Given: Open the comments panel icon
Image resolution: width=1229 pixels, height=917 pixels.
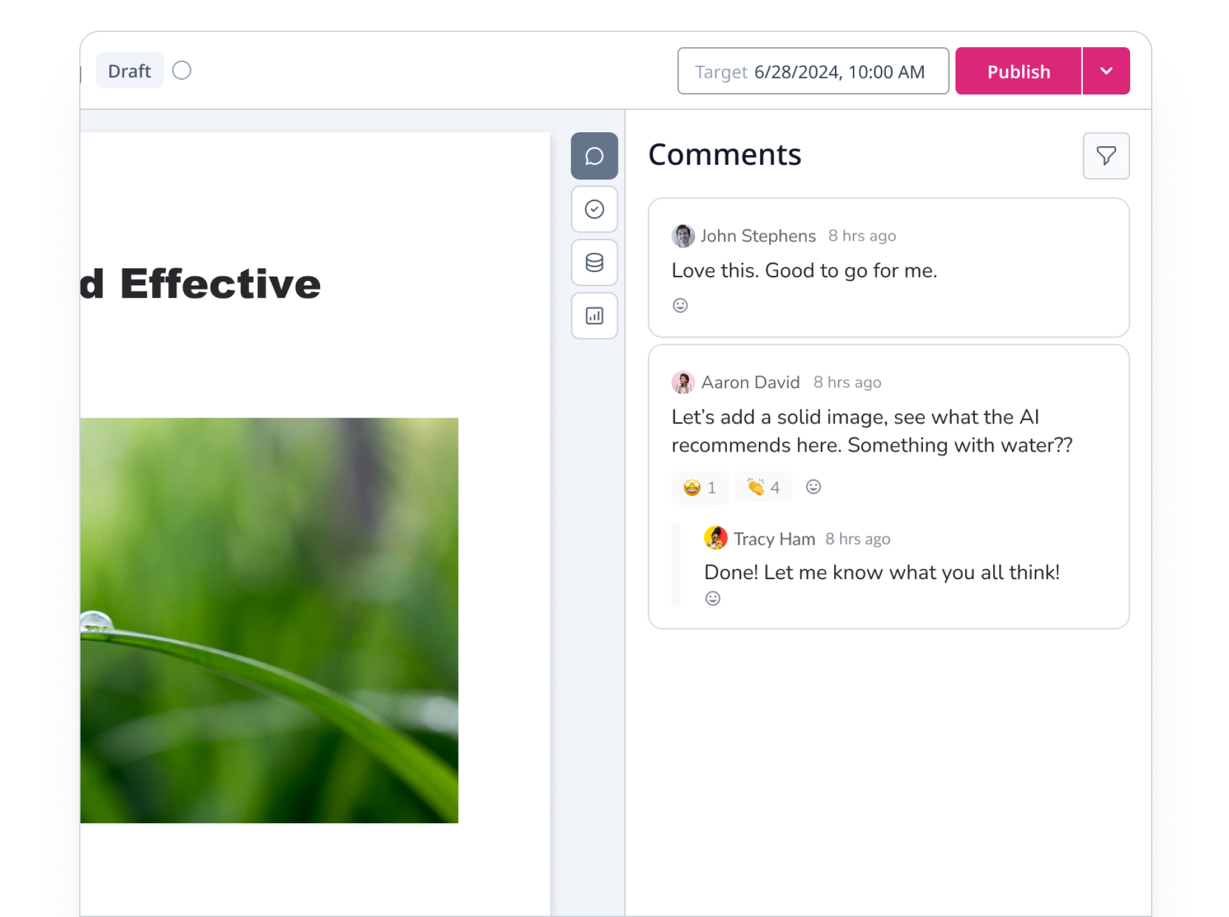Looking at the screenshot, I should tap(594, 156).
